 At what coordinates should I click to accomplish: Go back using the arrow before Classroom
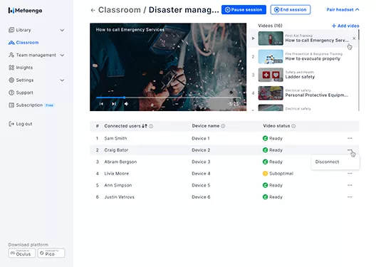point(93,10)
